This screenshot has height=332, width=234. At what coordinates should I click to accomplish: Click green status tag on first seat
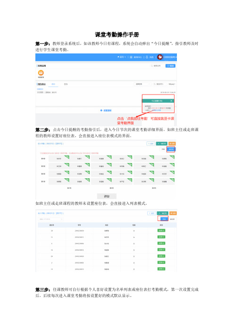(67, 157)
